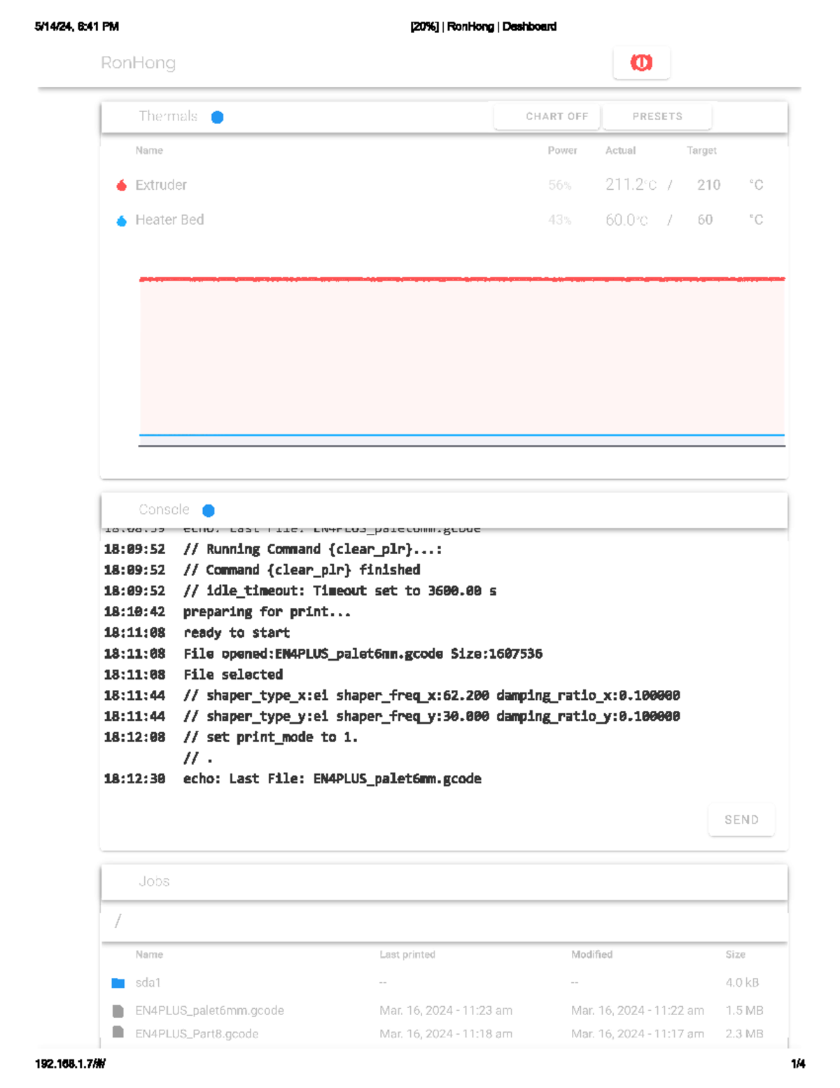
Task: Edit the heater bed target temperature
Action: point(705,220)
